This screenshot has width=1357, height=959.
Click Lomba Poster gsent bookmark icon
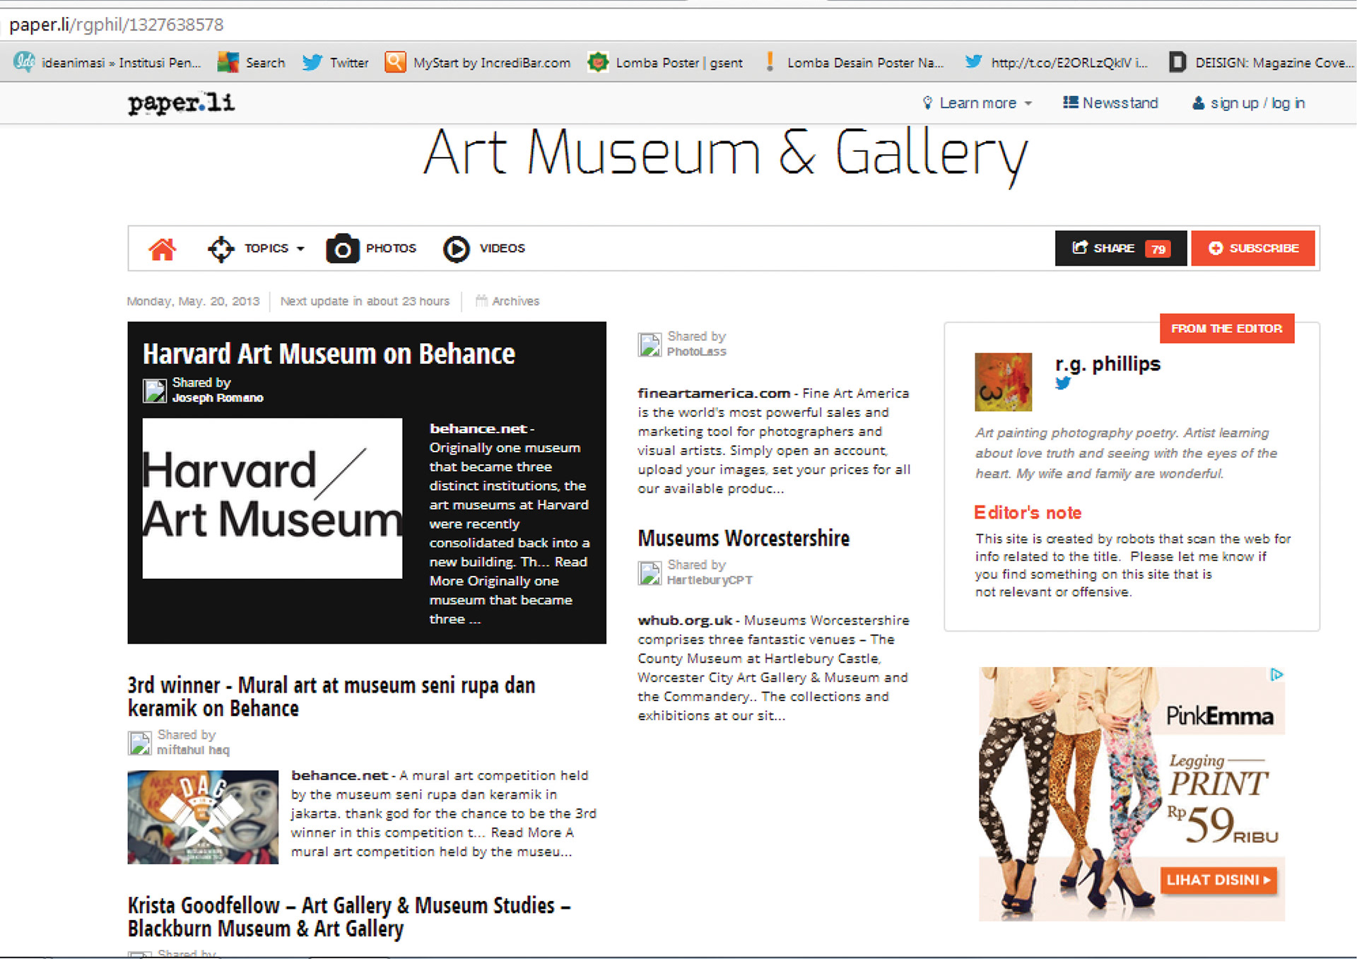[598, 62]
